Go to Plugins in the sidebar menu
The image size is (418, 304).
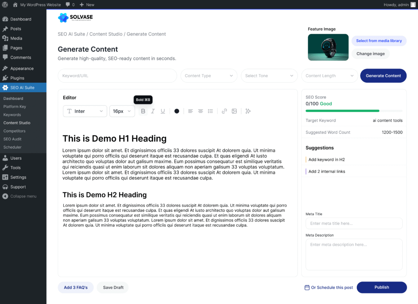17,78
